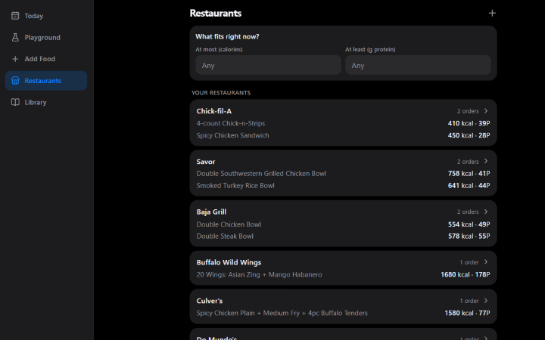Click the 758 kcal · 41P value
Screen dimensions: 545x340
[x=469, y=174]
